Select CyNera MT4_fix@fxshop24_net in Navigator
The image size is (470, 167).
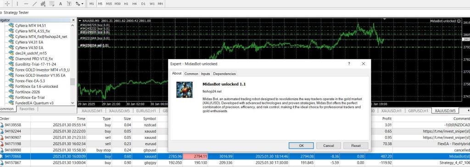pos(41,37)
